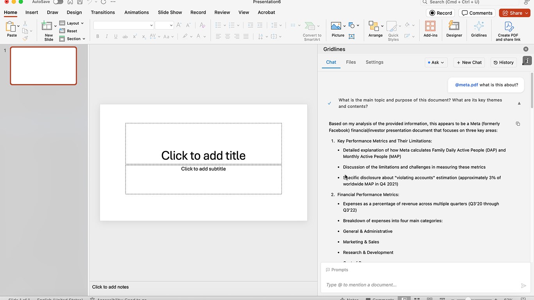Copy the chat response with the copy icon

(x=518, y=124)
